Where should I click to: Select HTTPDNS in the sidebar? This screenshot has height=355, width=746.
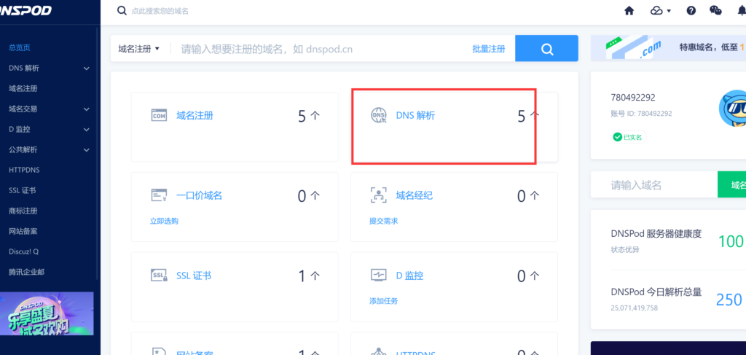[x=26, y=170]
